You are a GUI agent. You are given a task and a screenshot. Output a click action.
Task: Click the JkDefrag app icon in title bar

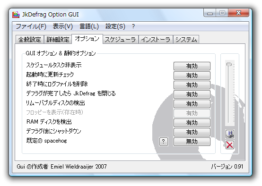(16, 15)
